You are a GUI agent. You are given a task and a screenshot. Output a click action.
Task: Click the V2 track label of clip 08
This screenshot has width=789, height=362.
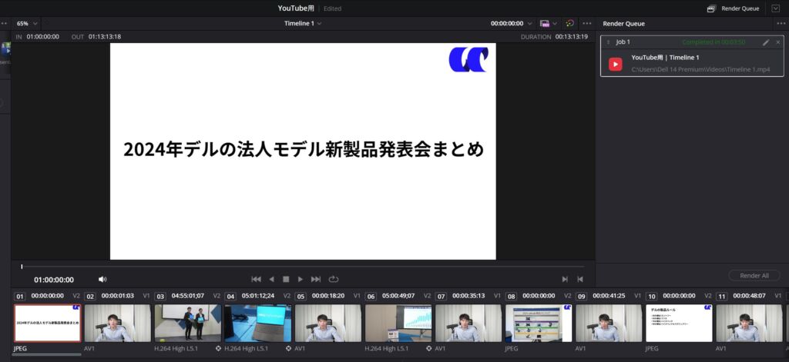pos(568,296)
